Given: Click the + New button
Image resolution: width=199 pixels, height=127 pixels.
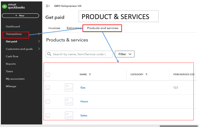Looking at the screenshot, I should pyautogui.click(x=21, y=16).
